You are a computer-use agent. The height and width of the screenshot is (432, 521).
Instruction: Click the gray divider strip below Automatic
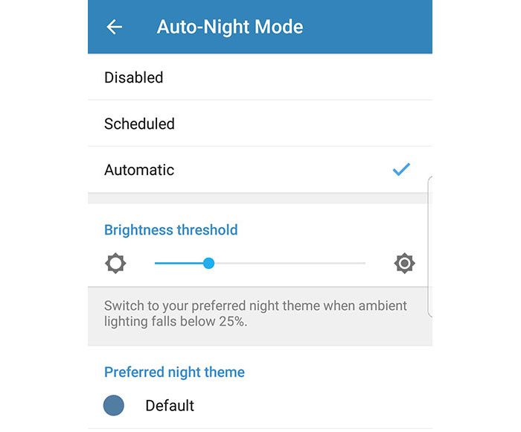pyautogui.click(x=260, y=198)
